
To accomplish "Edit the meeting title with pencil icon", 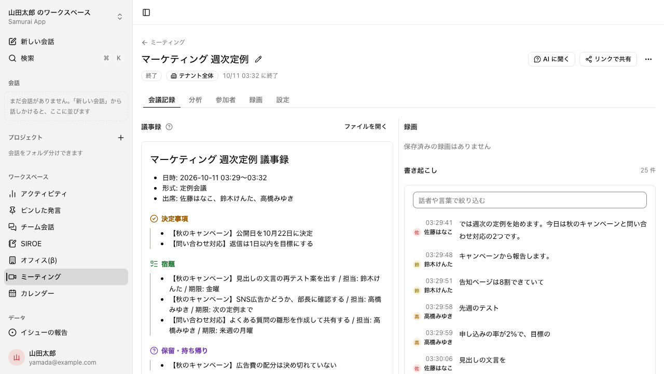I will 258,59.
